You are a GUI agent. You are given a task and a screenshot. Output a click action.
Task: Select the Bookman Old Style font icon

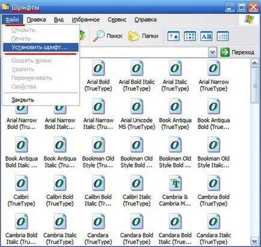tap(98, 145)
